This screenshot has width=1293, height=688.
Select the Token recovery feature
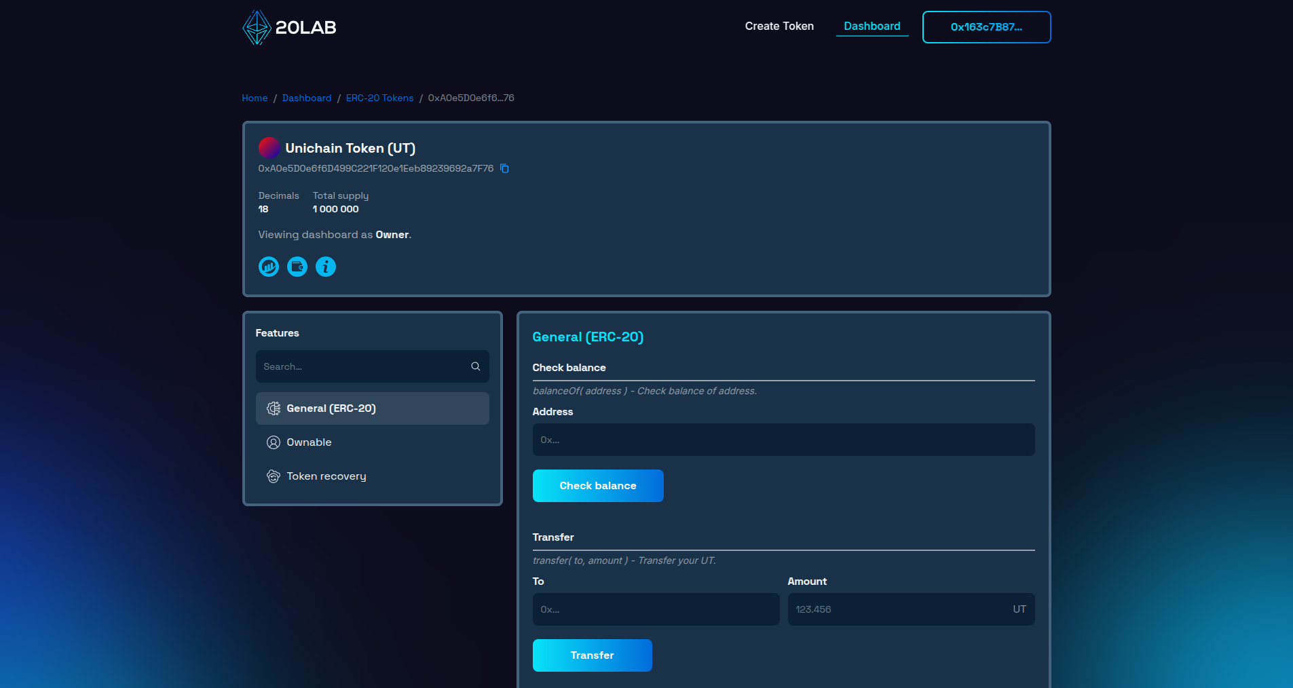point(372,476)
